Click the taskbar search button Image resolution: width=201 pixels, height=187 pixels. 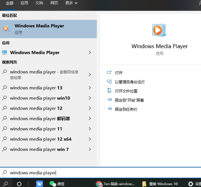6,184
